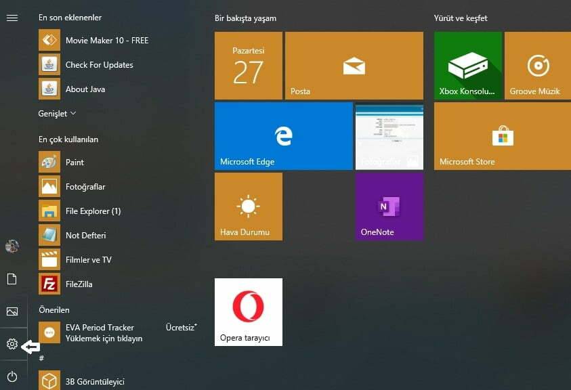571x390 pixels.
Task: Click FileZilla label text
Action: click(79, 284)
